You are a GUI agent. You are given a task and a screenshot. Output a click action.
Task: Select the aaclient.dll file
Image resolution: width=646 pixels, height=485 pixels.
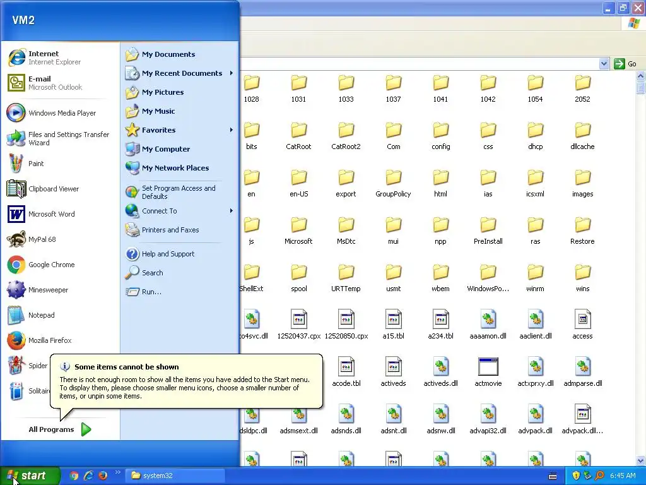click(535, 325)
